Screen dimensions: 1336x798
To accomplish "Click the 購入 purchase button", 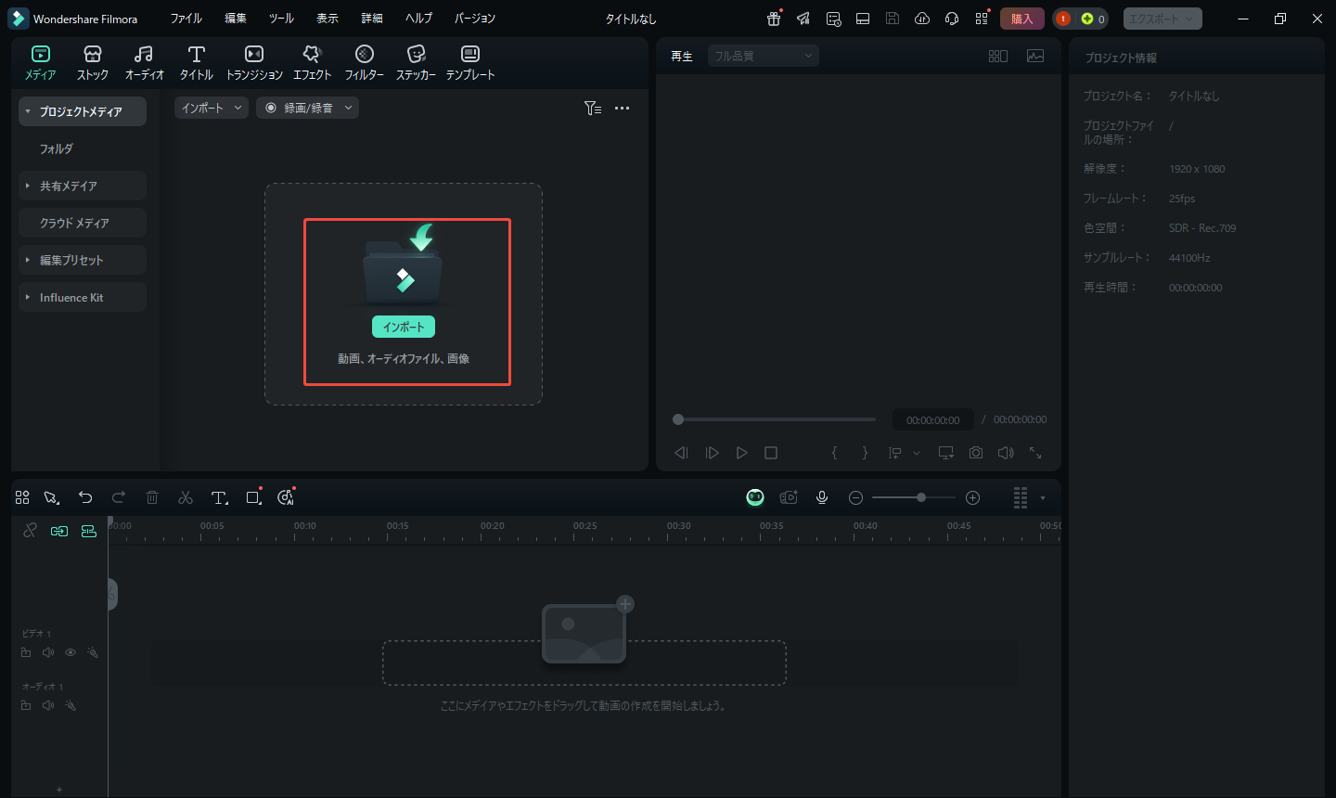I will click(x=1021, y=19).
